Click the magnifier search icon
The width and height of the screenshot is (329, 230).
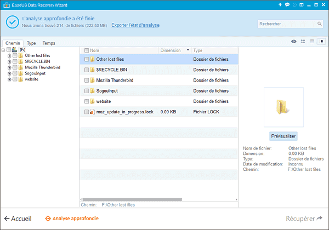[x=319, y=24]
